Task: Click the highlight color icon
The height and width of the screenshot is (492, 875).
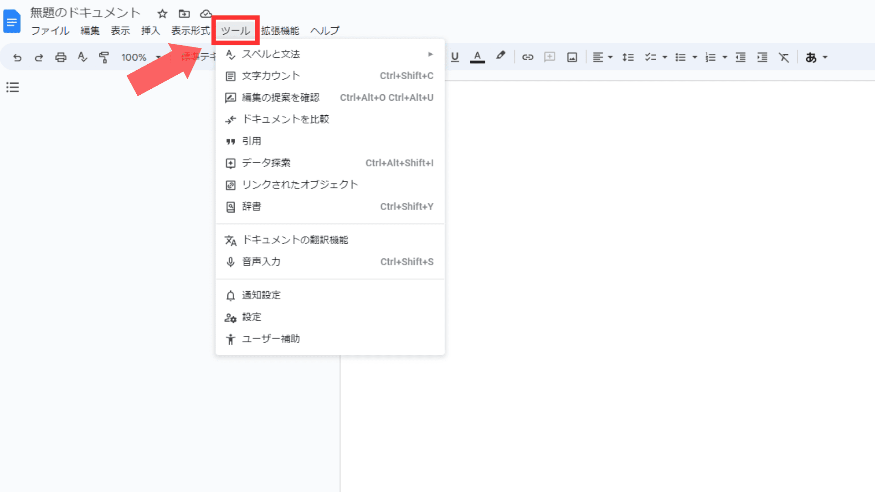Action: 500,57
